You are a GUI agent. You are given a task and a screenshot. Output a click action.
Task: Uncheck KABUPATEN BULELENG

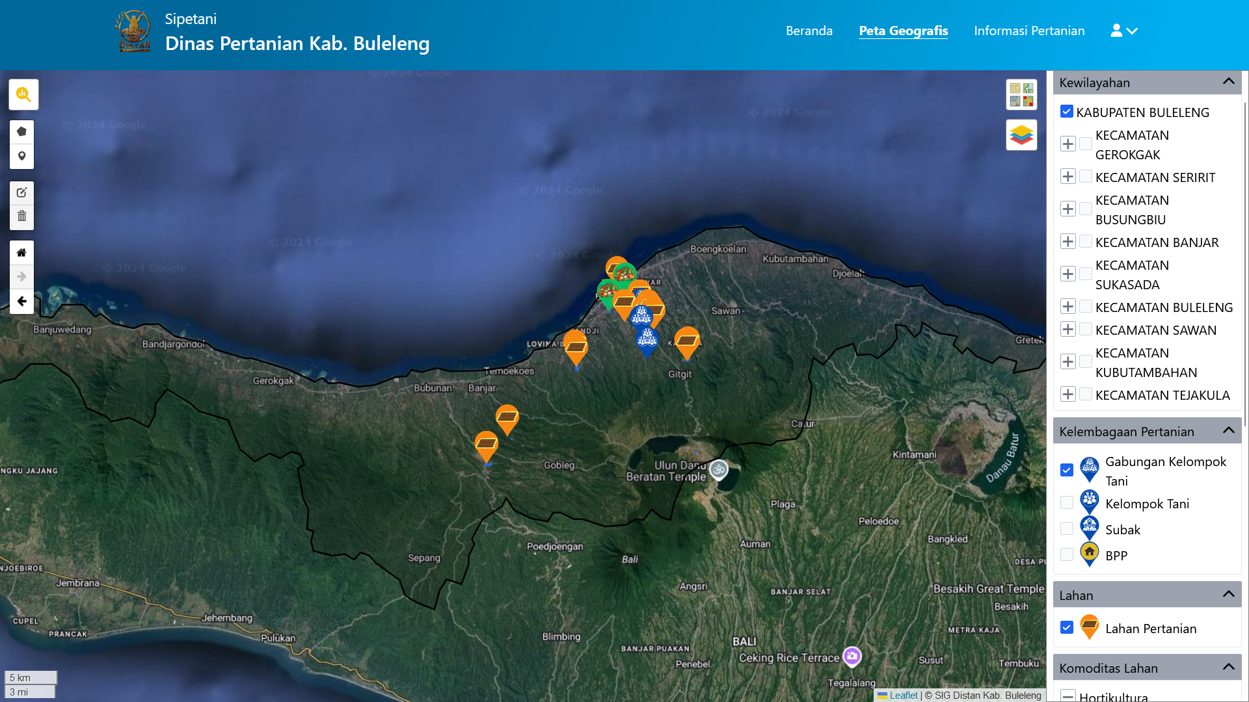(1066, 111)
